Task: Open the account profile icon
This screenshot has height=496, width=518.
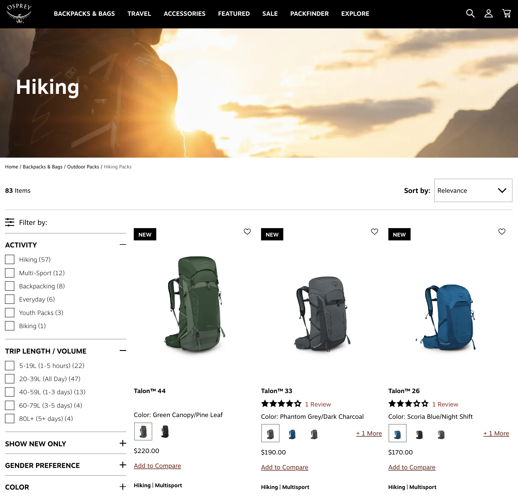Action: pos(488,13)
